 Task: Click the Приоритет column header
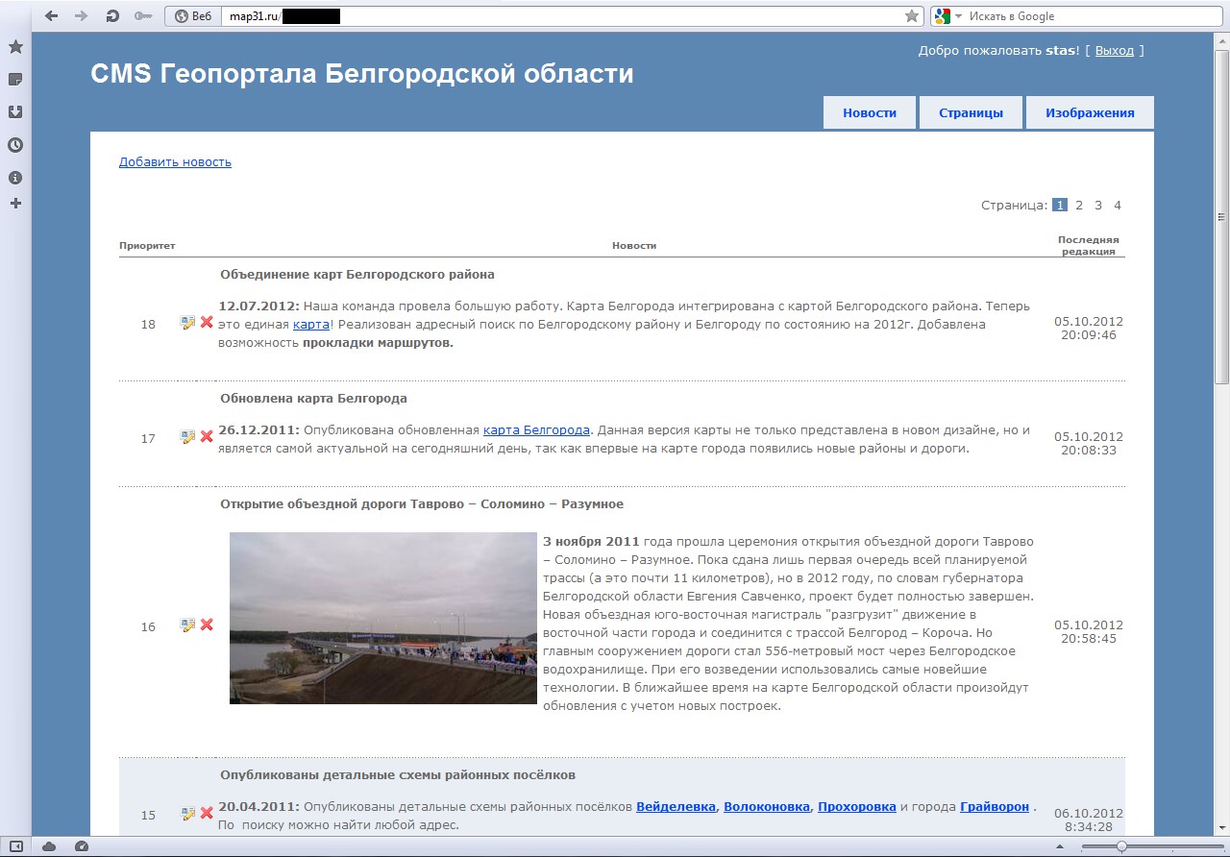click(x=147, y=246)
